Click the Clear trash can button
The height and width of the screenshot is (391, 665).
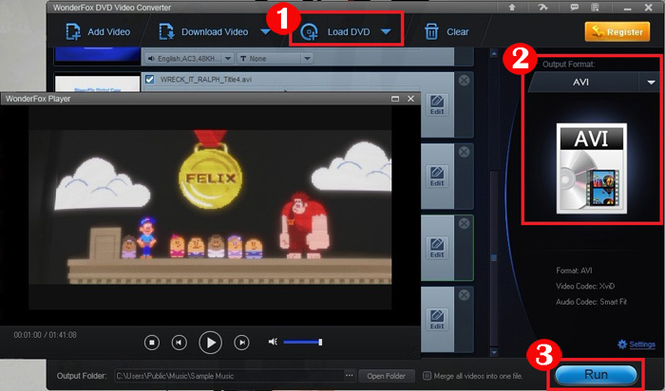click(446, 31)
